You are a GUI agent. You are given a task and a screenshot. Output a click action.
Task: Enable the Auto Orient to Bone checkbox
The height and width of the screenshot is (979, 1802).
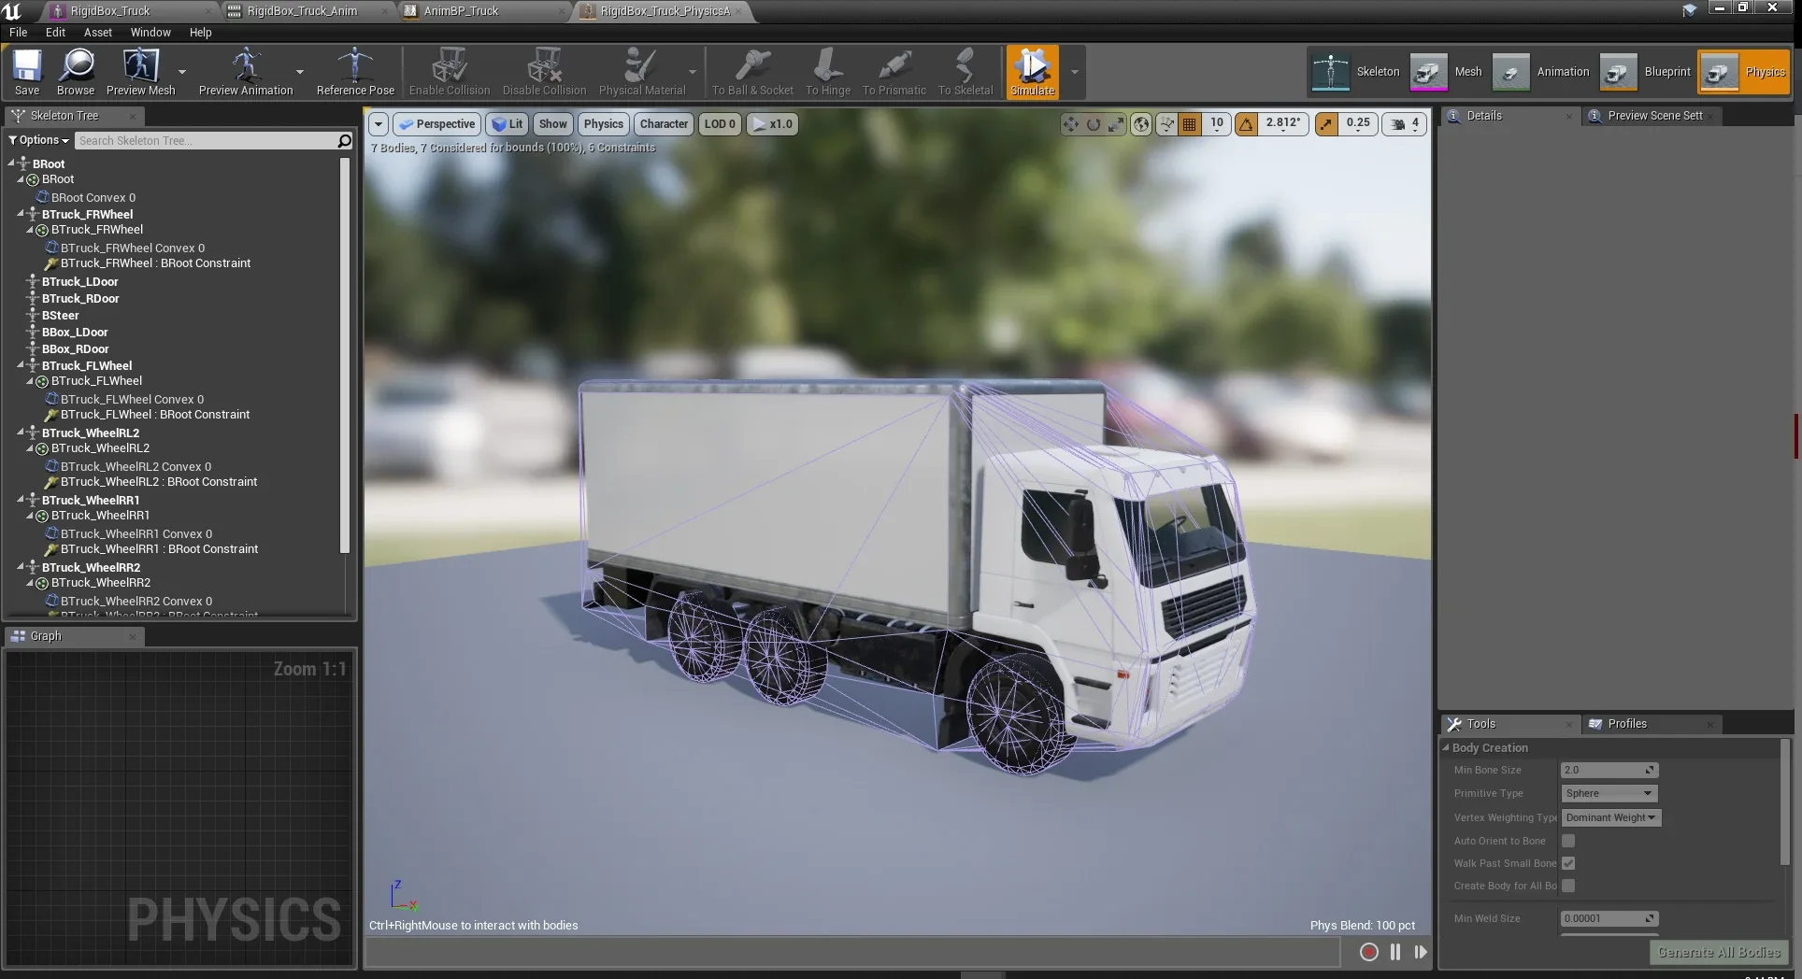click(1568, 841)
